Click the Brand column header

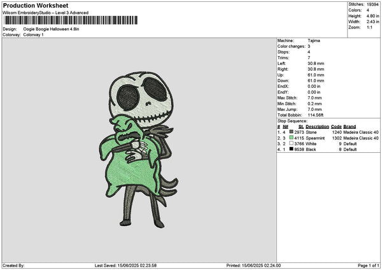350,127
